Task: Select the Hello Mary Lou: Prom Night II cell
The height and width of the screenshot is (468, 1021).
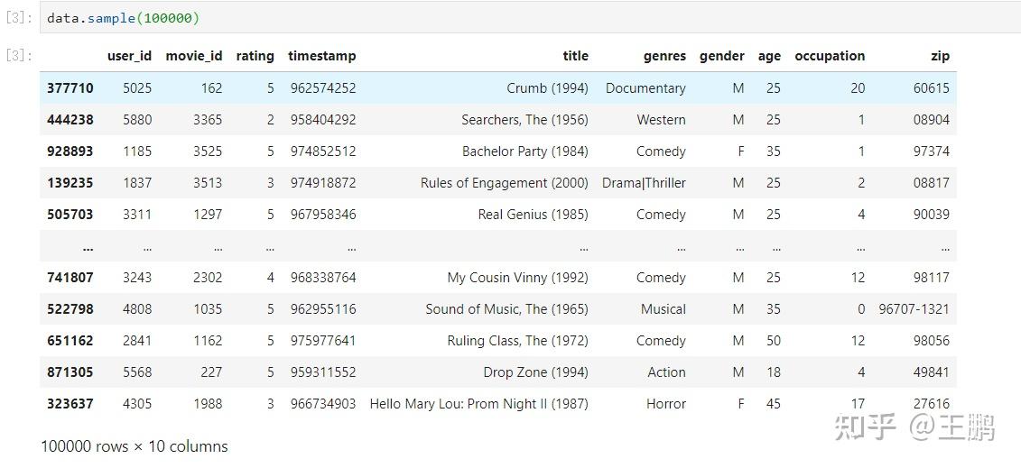Action: click(x=478, y=404)
